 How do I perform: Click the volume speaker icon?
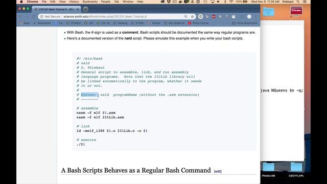(218, 2)
